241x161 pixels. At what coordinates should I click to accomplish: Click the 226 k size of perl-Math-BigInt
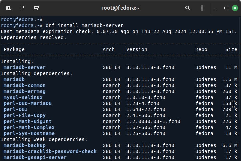pos(230,121)
